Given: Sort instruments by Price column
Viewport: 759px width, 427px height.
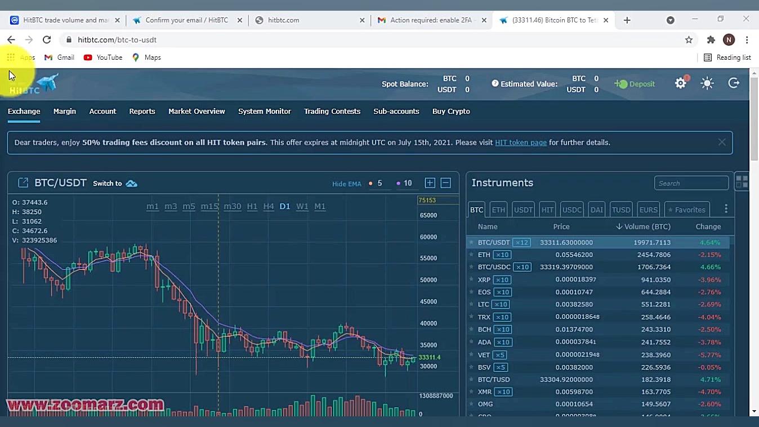Looking at the screenshot, I should (561, 226).
